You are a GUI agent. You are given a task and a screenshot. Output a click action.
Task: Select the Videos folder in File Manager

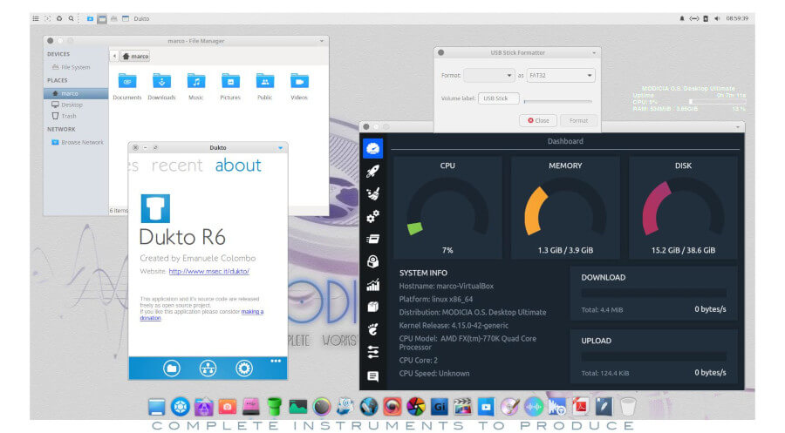coord(299,86)
